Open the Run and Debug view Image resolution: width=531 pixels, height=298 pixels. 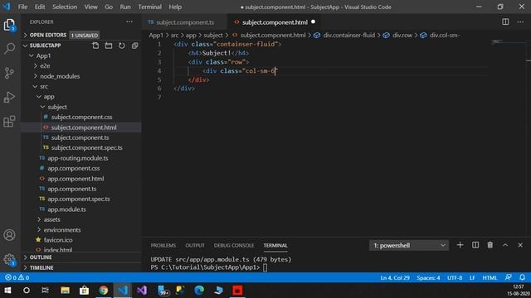click(x=9, y=98)
